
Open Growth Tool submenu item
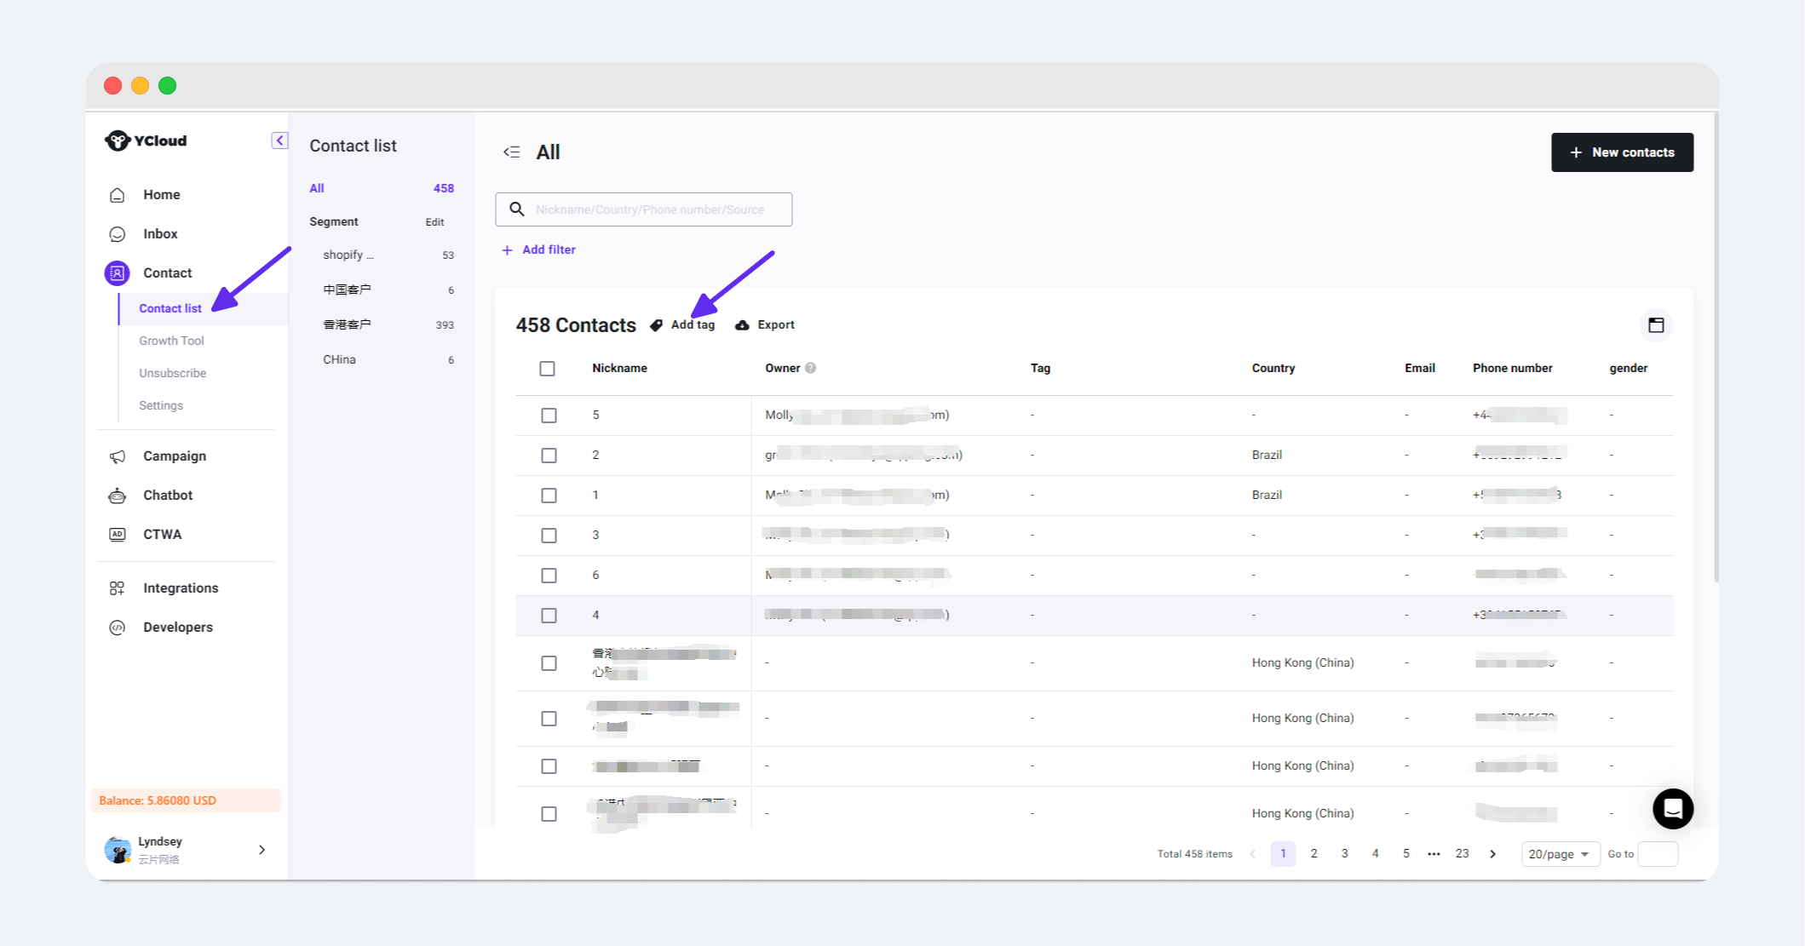171,341
